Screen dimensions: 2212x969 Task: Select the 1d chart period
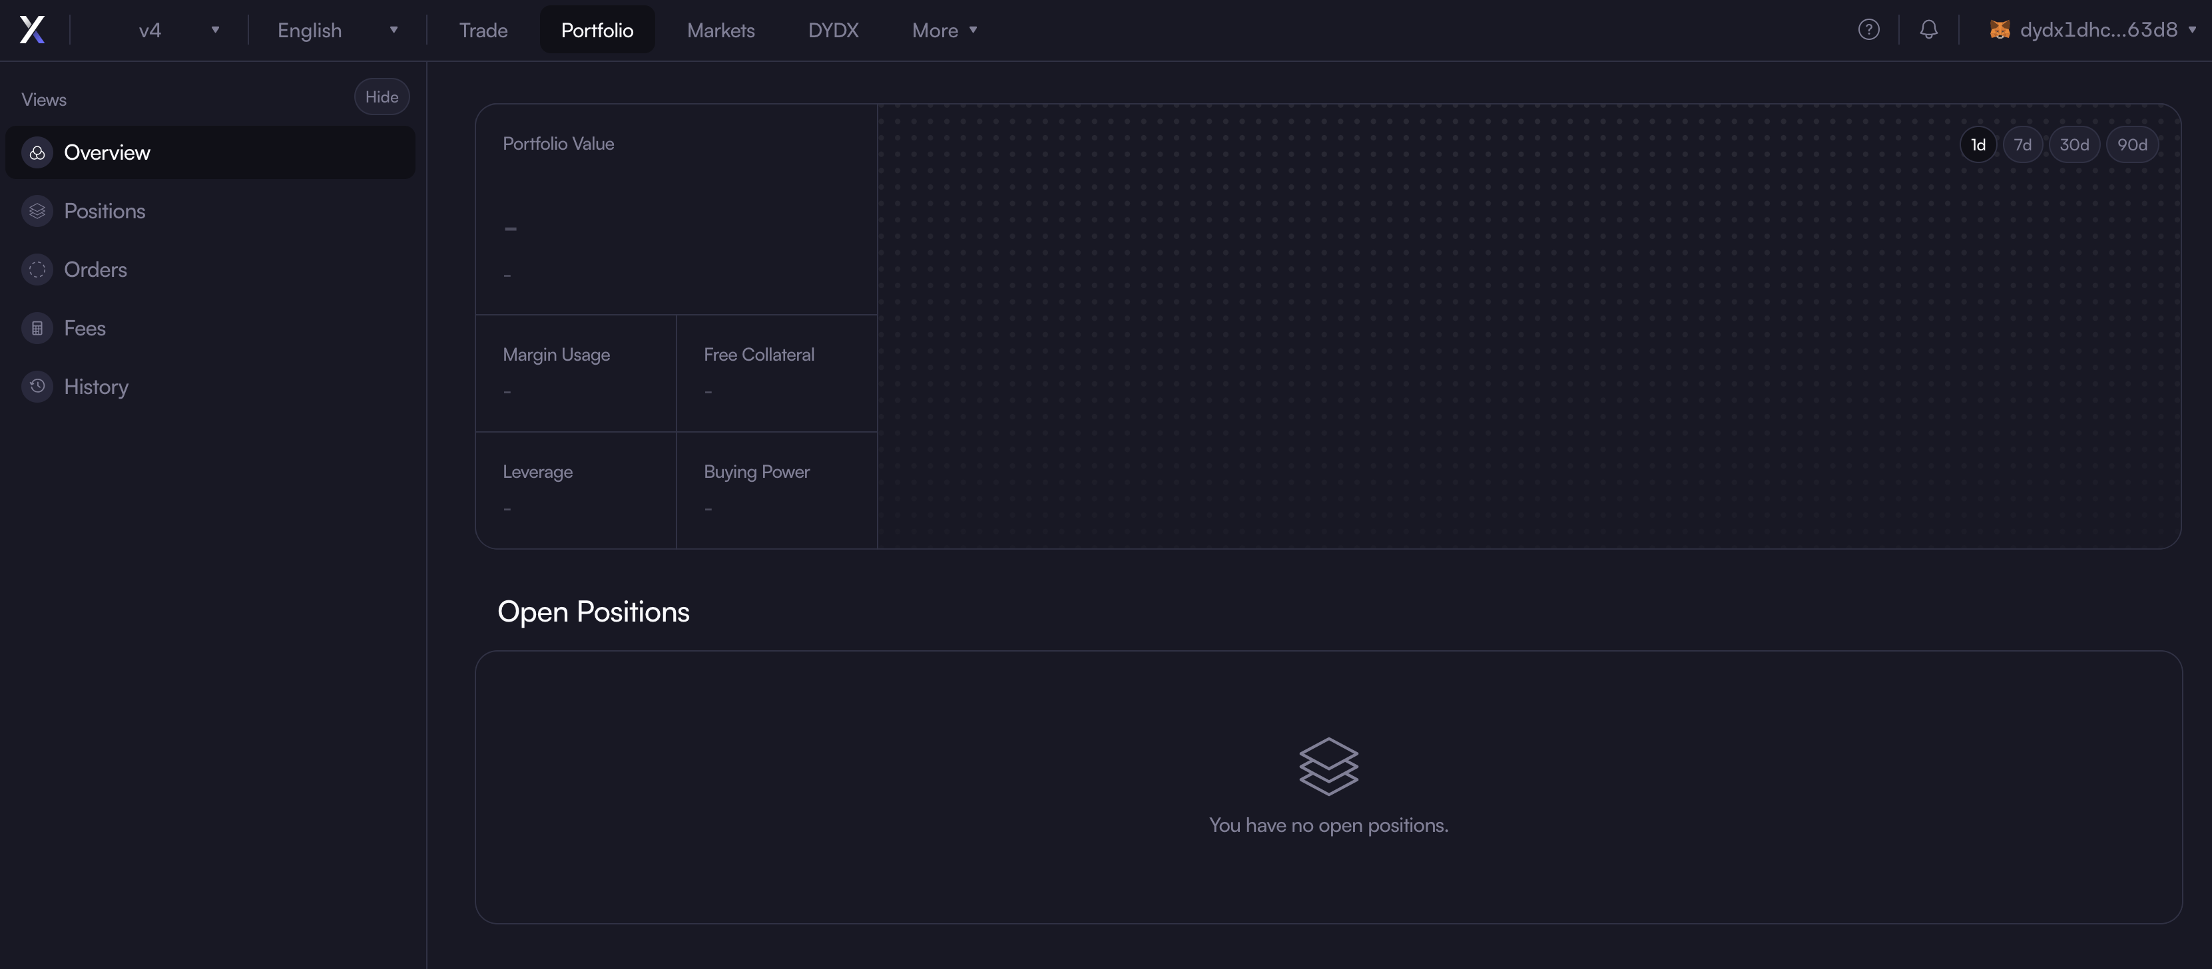1978,145
